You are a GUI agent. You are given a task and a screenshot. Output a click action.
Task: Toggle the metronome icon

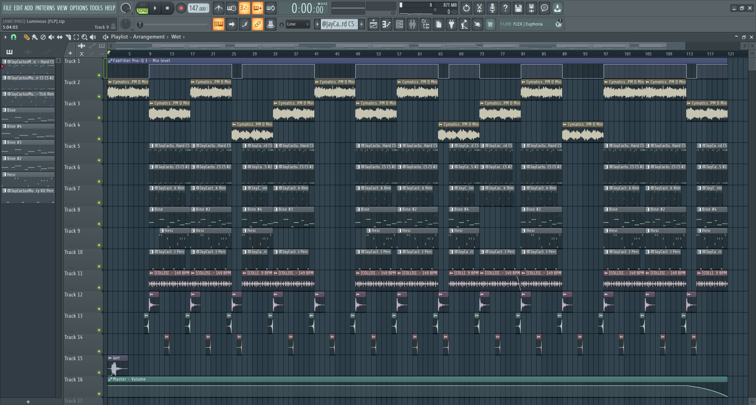point(219,8)
